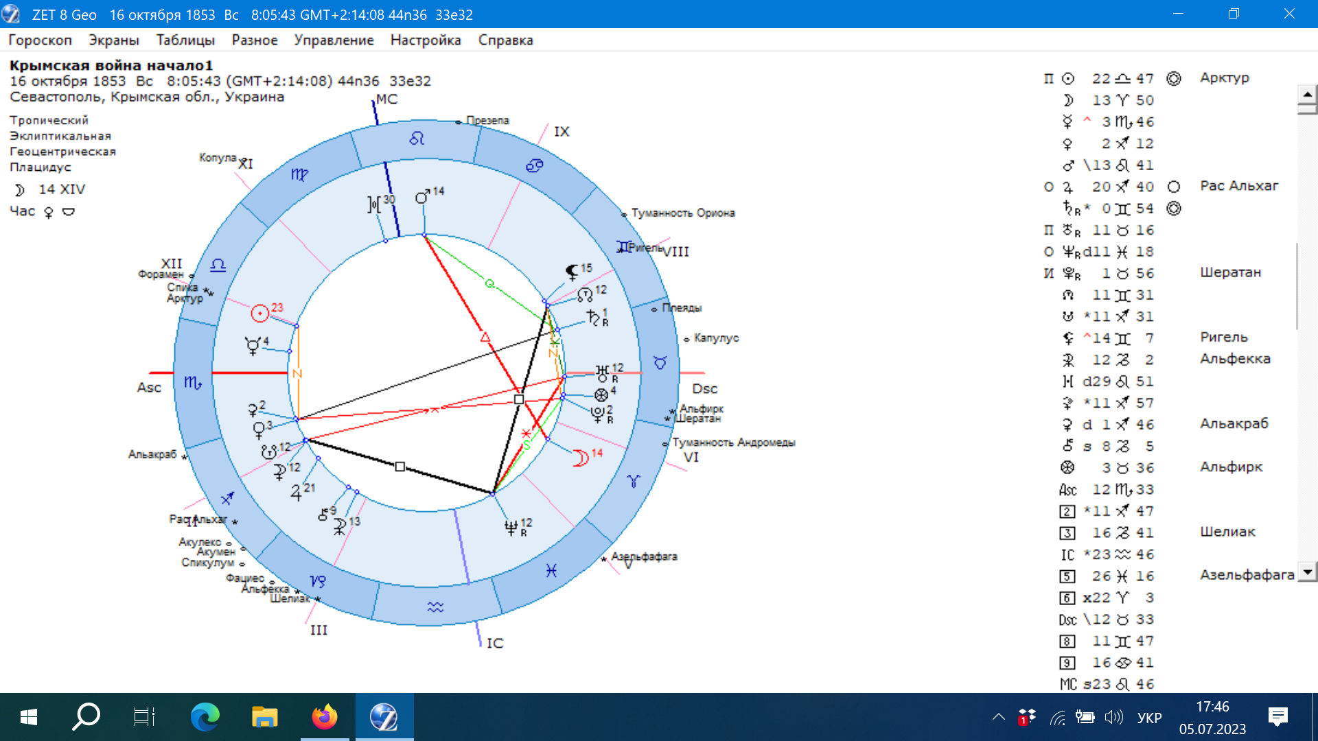
Task: Open the Гороскоп menu
Action: (x=40, y=40)
